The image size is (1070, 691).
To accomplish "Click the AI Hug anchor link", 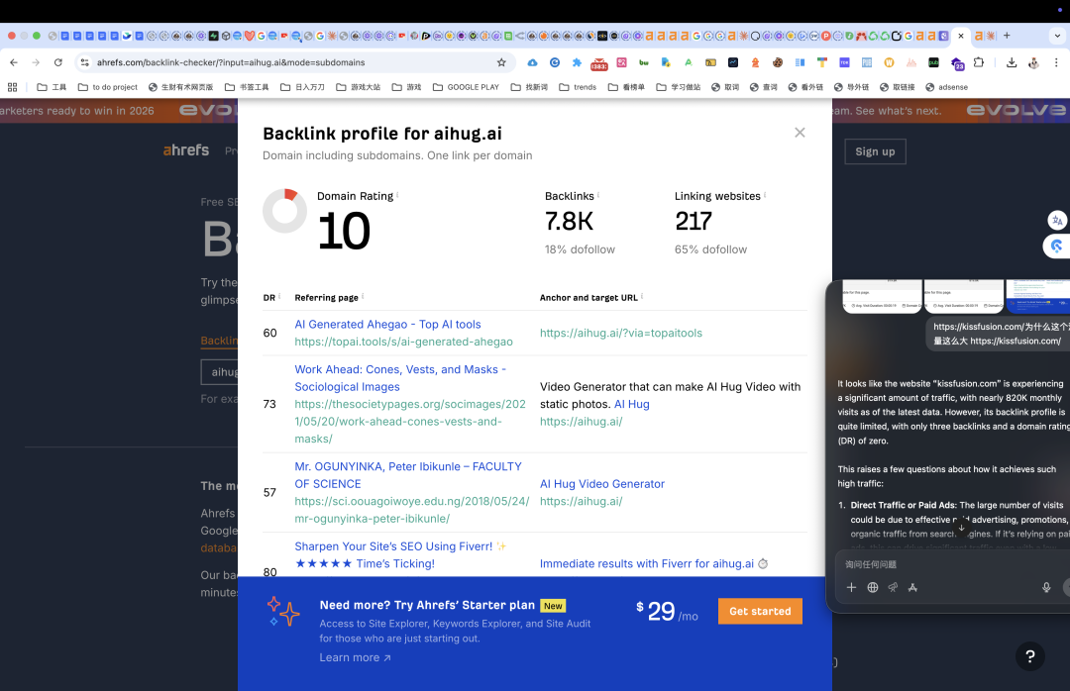I will pyautogui.click(x=631, y=404).
